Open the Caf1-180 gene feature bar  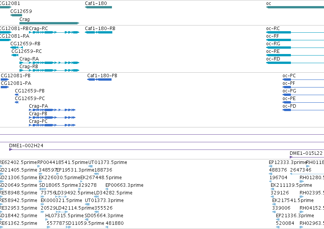[x=98, y=7]
